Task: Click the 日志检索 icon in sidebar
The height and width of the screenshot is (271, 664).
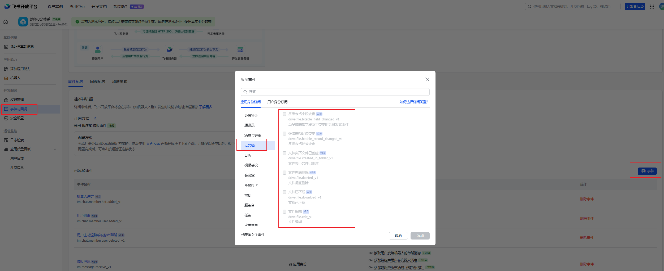Action: 6,140
